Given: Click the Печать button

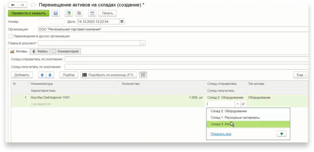Looking at the screenshot, I should coord(107,13).
